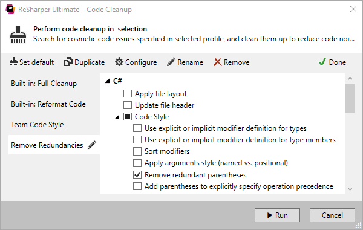Image resolution: width=363 pixels, height=230 pixels.
Task: Click the scrollbar down arrow in the options list
Action: tap(350, 189)
